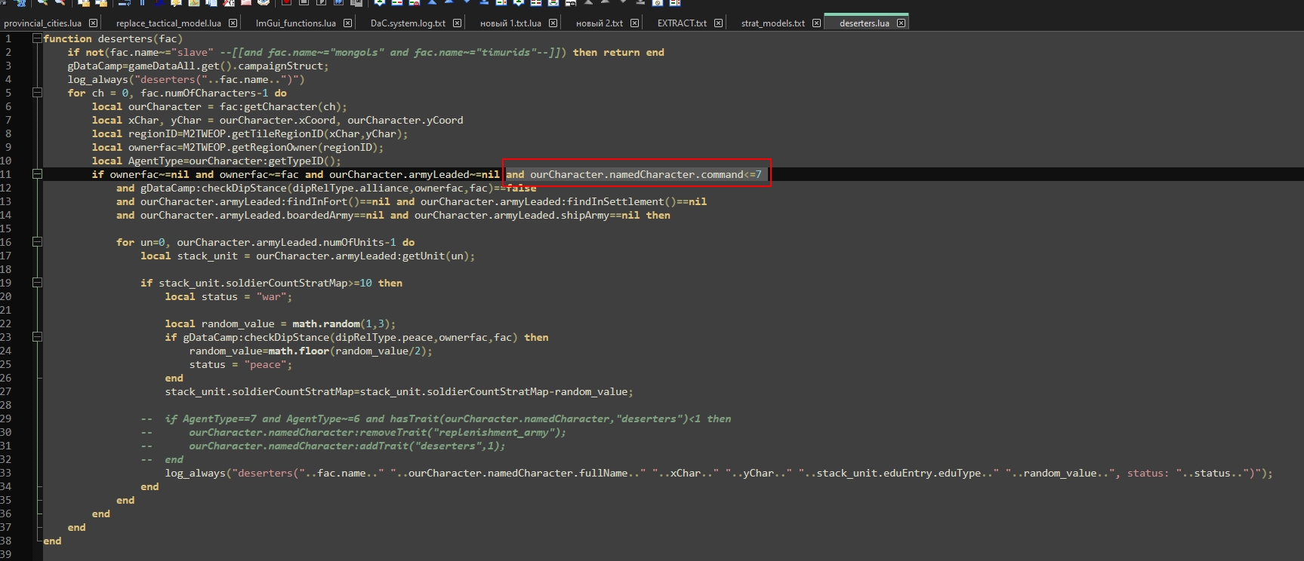
Task: Close the DaC.system.log.txt tab
Action: pos(457,23)
